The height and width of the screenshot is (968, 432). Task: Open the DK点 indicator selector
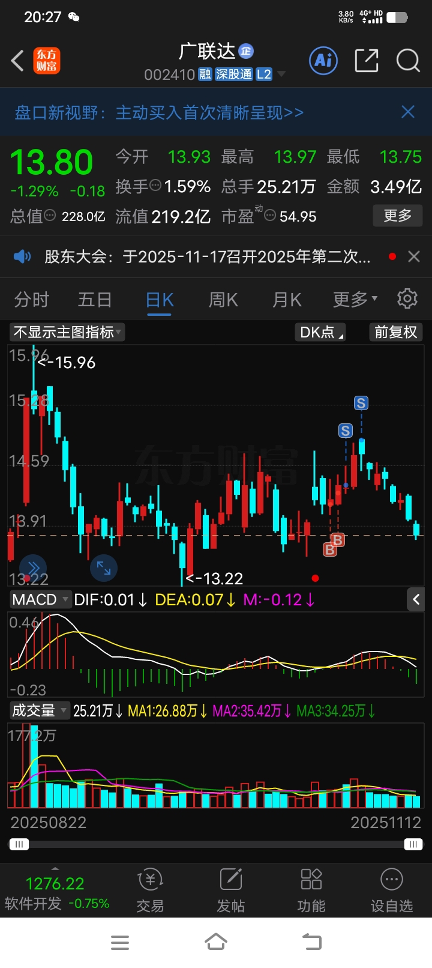click(x=321, y=332)
